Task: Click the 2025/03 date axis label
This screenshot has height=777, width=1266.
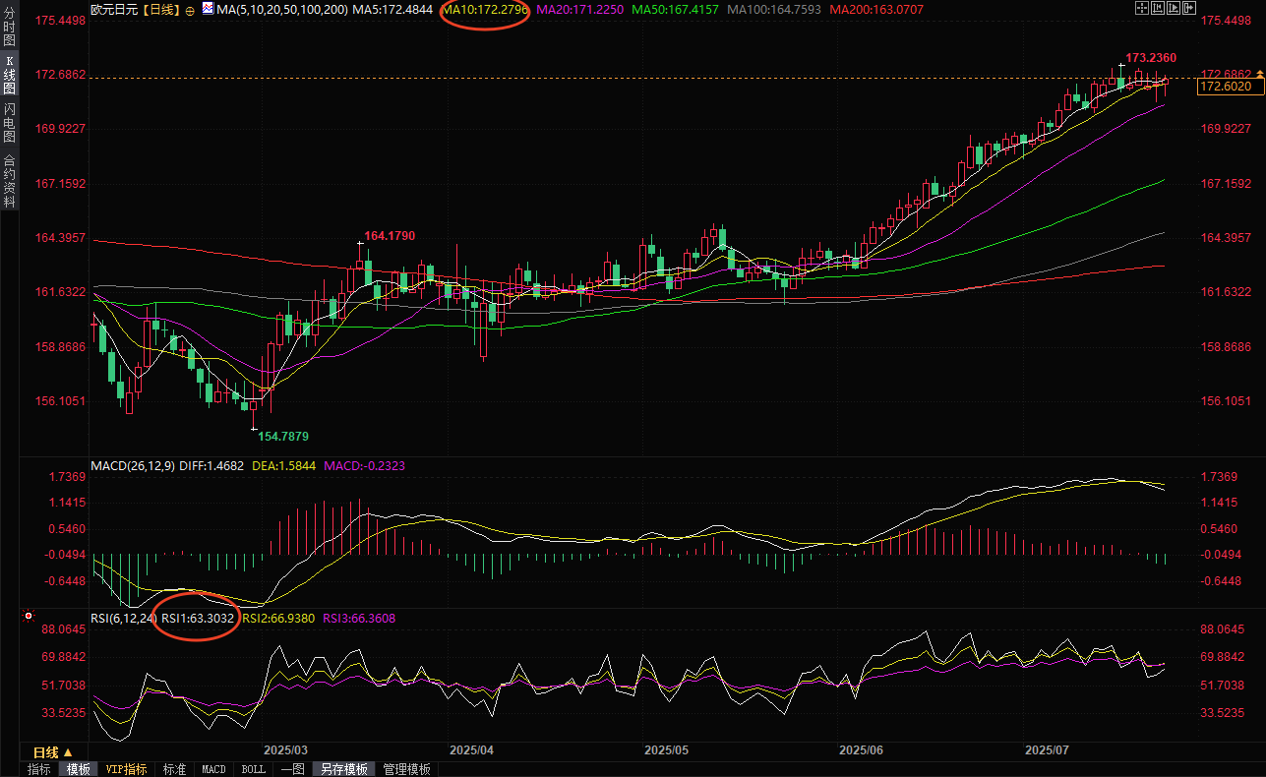Action: [286, 749]
